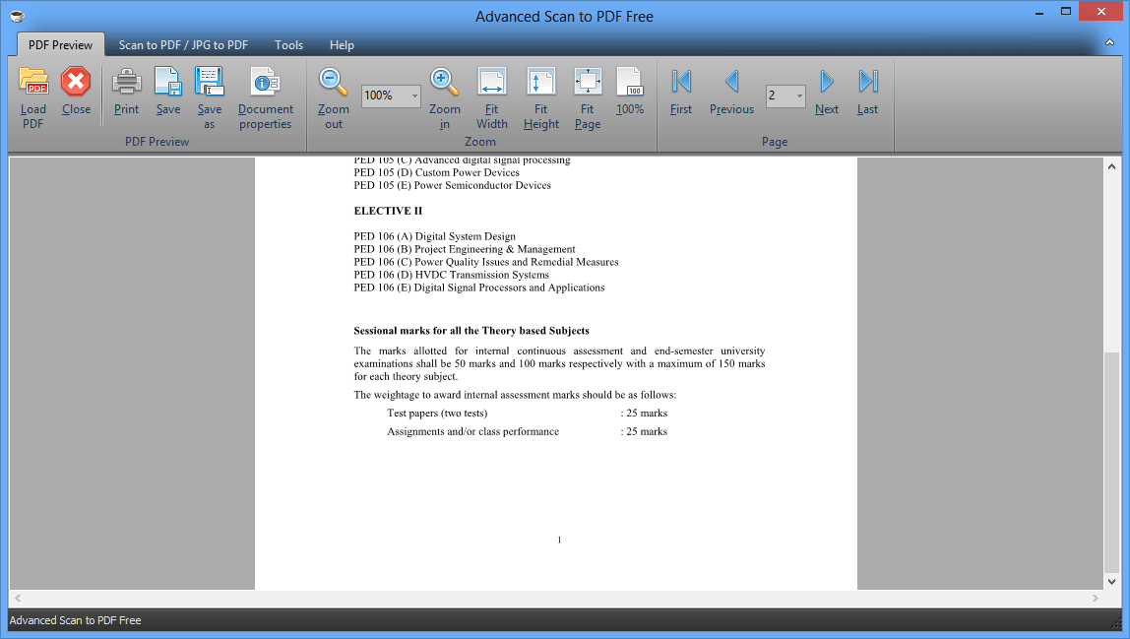Close the PDF with the red X icon
The image size is (1130, 639).
coord(76,81)
